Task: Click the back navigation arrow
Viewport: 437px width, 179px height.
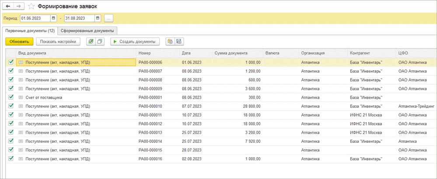Action: pyautogui.click(x=8, y=7)
